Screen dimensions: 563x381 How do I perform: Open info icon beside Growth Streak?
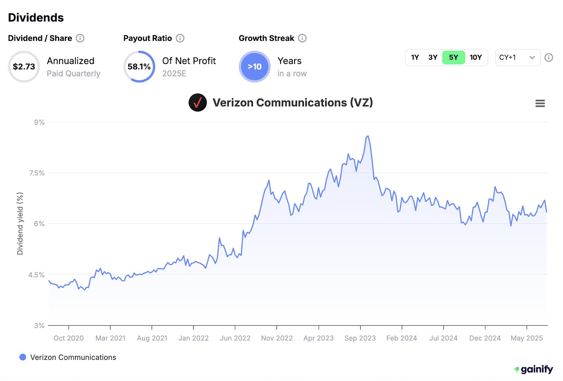click(302, 38)
